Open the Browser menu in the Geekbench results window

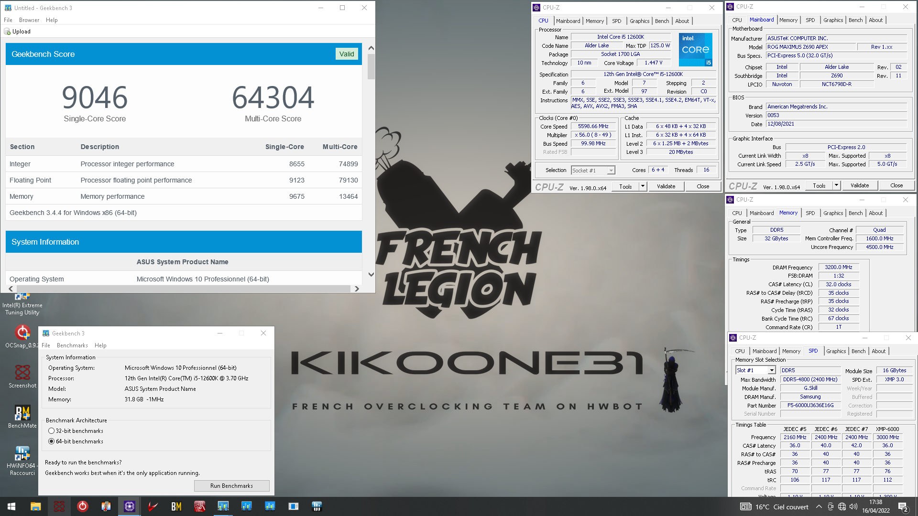(x=29, y=20)
